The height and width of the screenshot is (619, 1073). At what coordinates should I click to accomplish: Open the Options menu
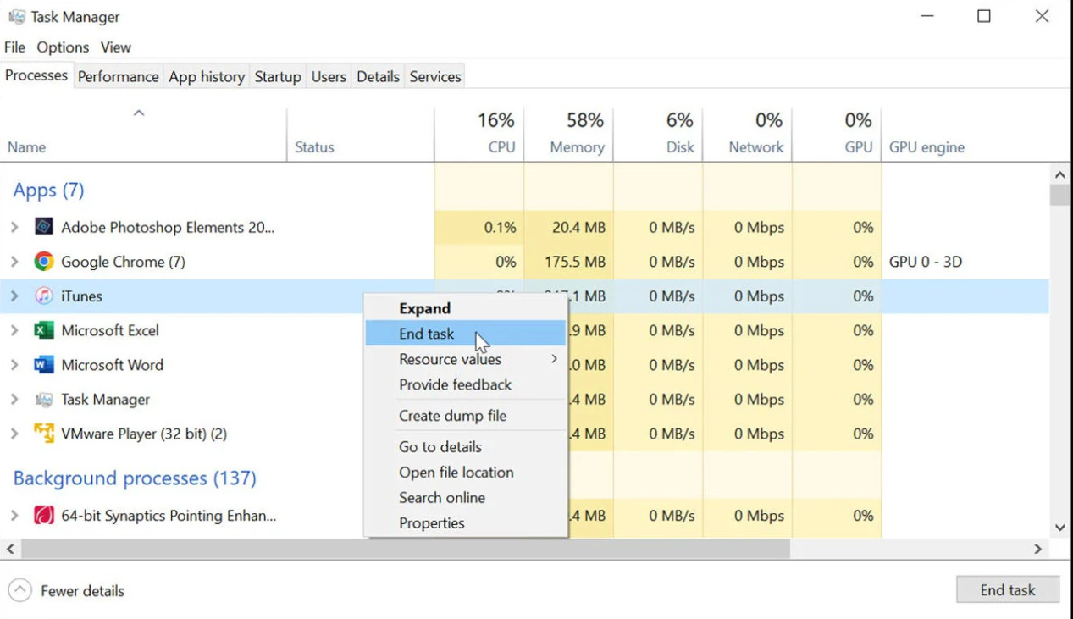point(63,47)
